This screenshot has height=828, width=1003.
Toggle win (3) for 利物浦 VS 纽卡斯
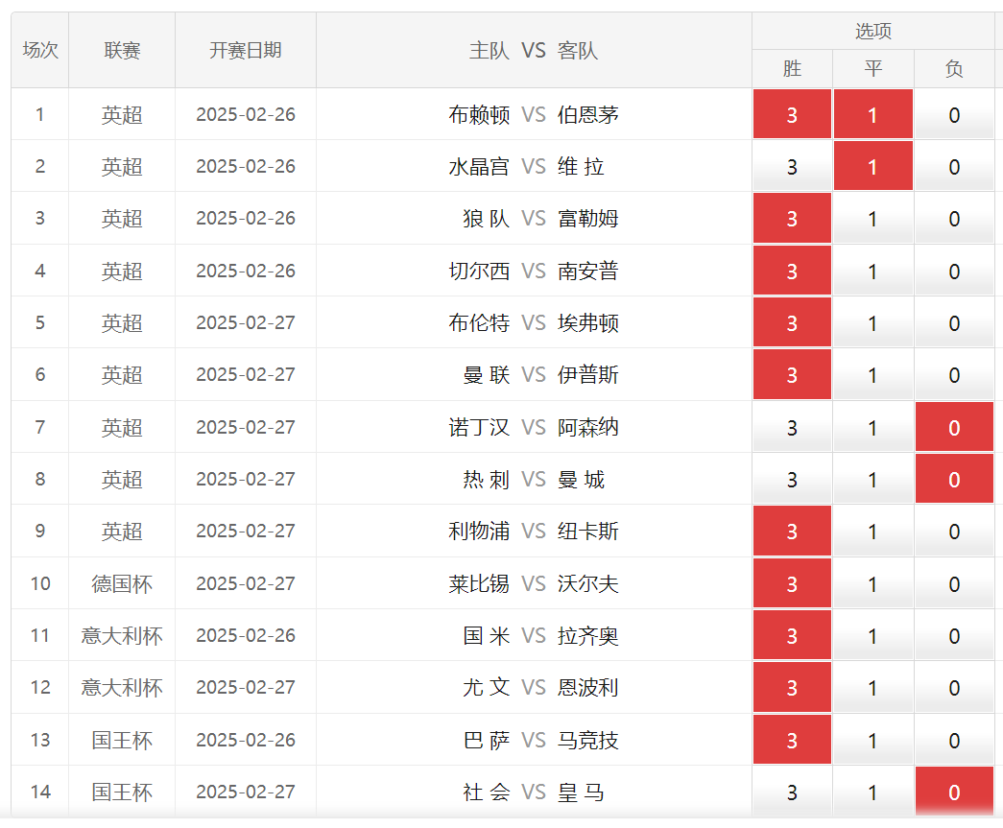[x=792, y=531]
